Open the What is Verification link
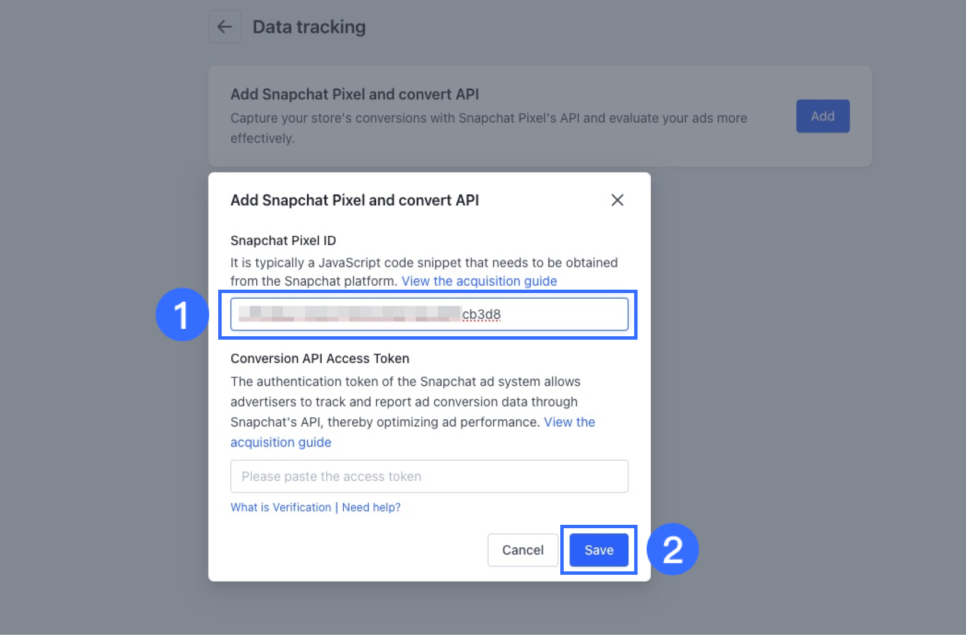 (281, 507)
